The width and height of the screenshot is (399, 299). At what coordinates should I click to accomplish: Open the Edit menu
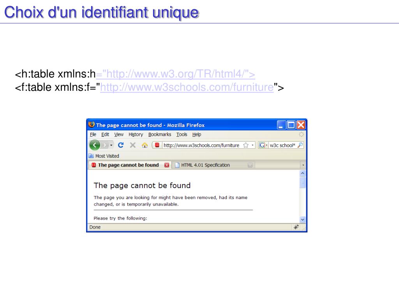click(x=105, y=134)
